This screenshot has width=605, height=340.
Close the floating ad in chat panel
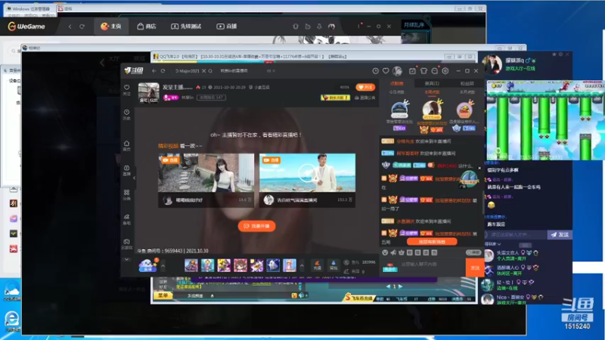click(x=479, y=168)
